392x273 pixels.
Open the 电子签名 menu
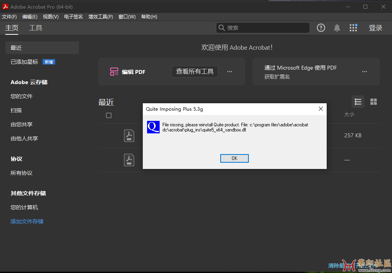[x=73, y=17]
